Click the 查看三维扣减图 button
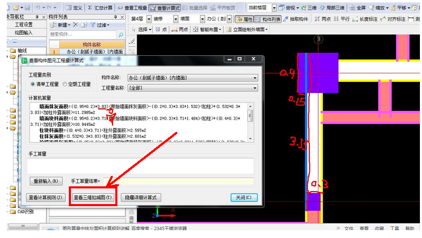Viewport: 422px width, 238px height. [93, 198]
